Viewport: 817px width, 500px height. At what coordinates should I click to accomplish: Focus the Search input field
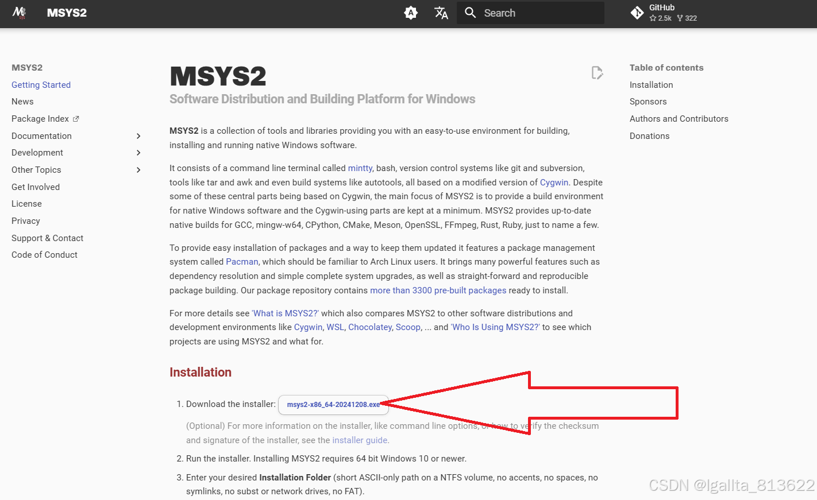tap(530, 13)
